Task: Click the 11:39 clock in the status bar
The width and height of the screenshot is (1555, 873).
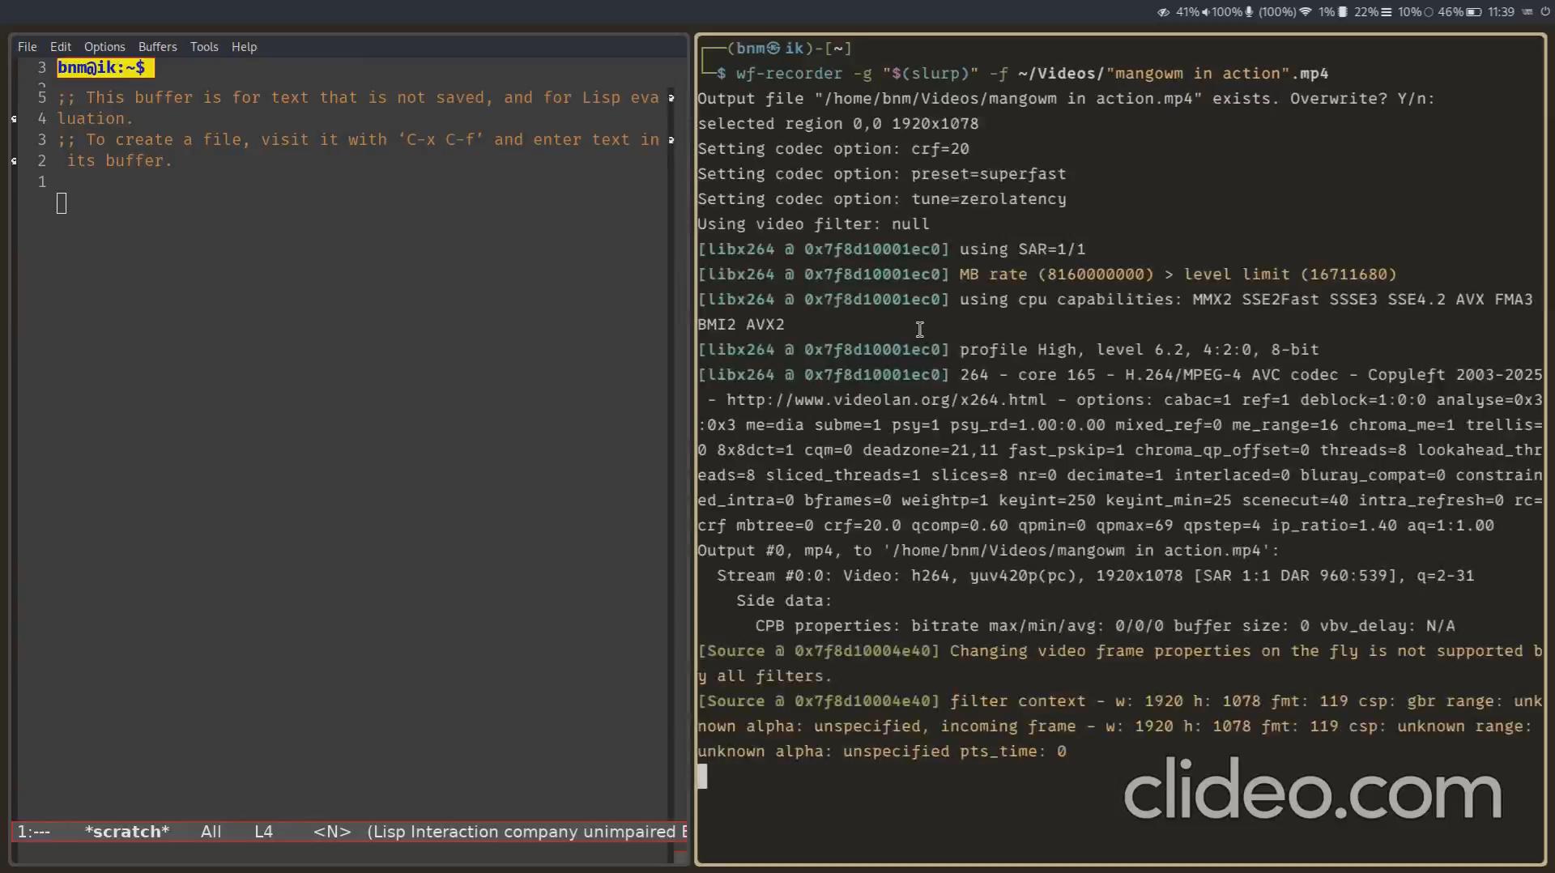Action: [x=1501, y=12]
